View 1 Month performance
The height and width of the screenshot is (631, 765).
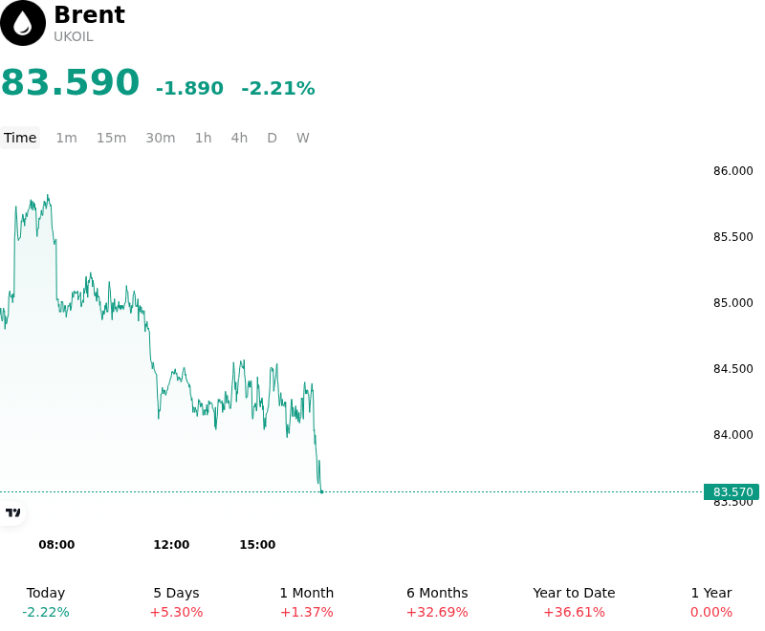pyautogui.click(x=306, y=602)
